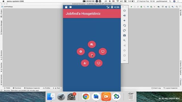
Task: Open the battery status in menu bar
Action: pyautogui.click(x=131, y=1)
